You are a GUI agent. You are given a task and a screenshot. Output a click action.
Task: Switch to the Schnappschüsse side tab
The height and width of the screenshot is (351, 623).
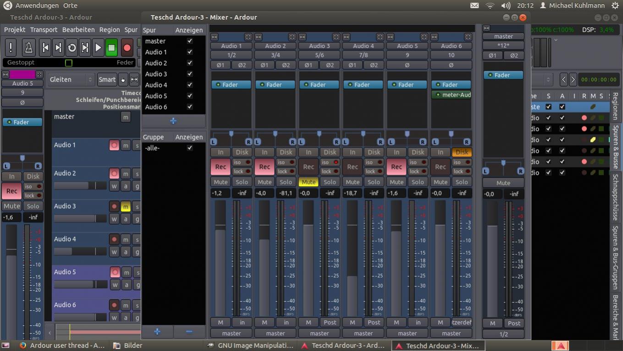pyautogui.click(x=615, y=197)
